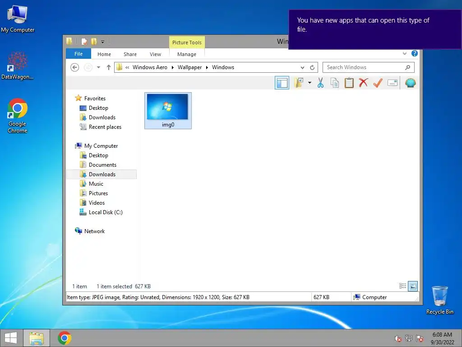
Task: Click the Search Windows input field
Action: (x=368, y=67)
